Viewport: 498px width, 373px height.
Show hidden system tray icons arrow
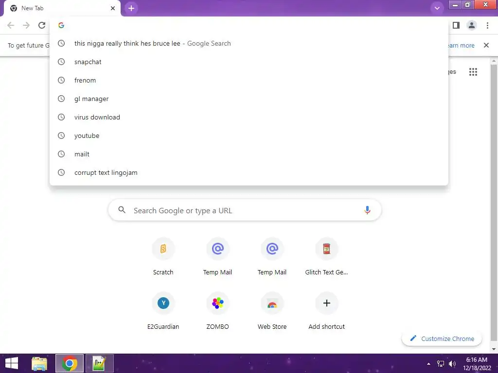click(429, 364)
